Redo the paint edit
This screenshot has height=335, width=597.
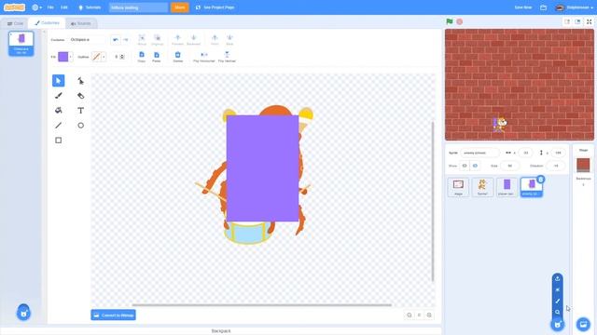(x=125, y=39)
